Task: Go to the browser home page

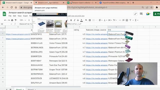Action: tap(16, 7)
